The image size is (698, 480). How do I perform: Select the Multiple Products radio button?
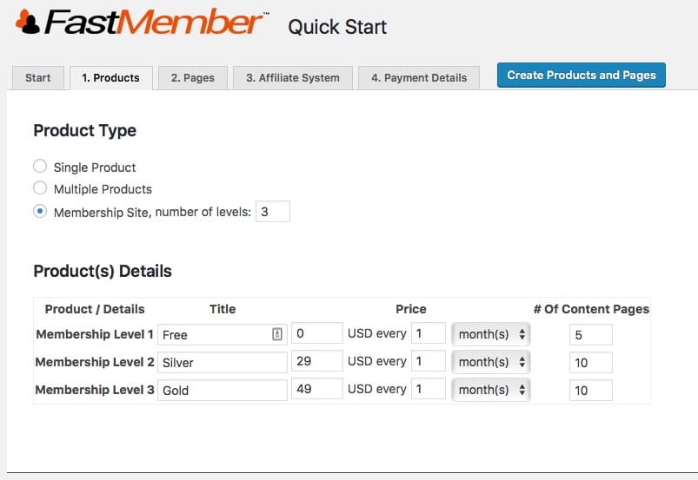(x=40, y=188)
